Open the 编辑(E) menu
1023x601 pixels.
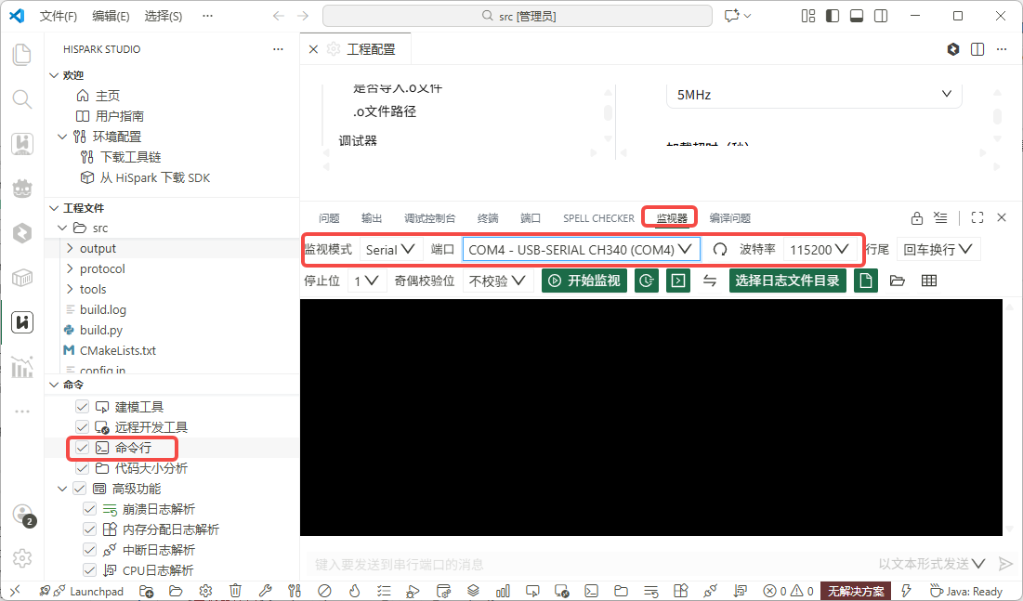pyautogui.click(x=111, y=16)
